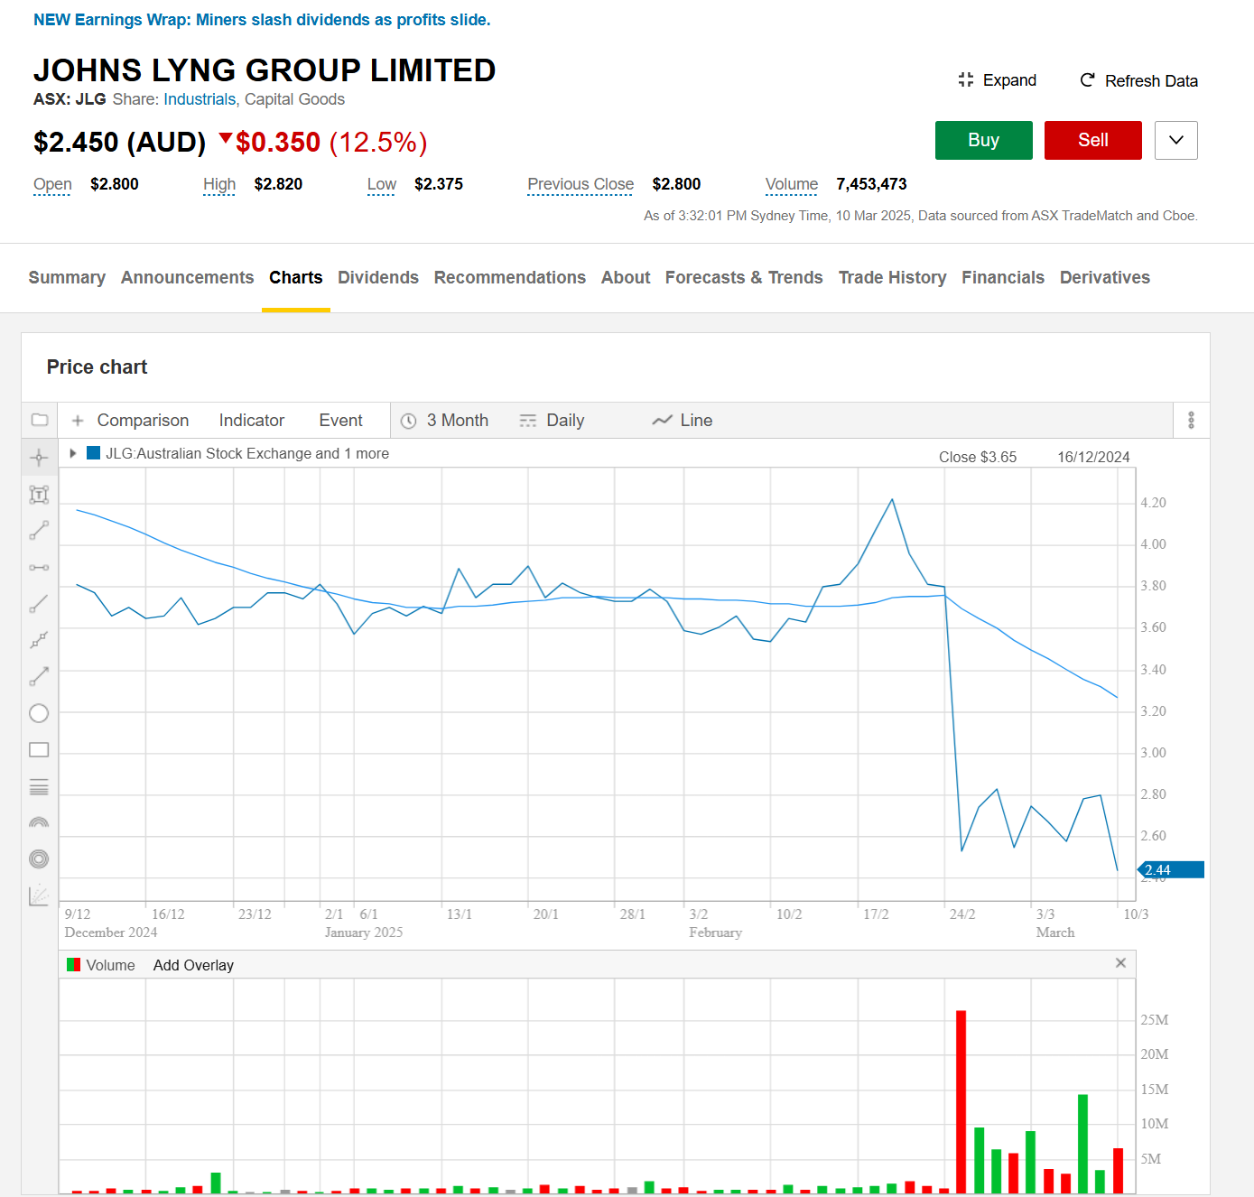Viewport: 1254px width, 1197px height.
Task: Click the folder icon in chart toolbar
Action: click(x=40, y=420)
